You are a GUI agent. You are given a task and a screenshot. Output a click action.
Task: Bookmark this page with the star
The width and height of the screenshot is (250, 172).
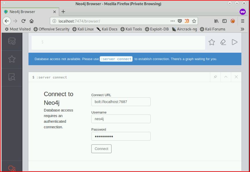(194, 21)
